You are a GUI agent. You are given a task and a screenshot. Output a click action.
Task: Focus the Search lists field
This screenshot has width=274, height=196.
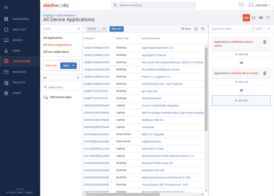(61, 87)
